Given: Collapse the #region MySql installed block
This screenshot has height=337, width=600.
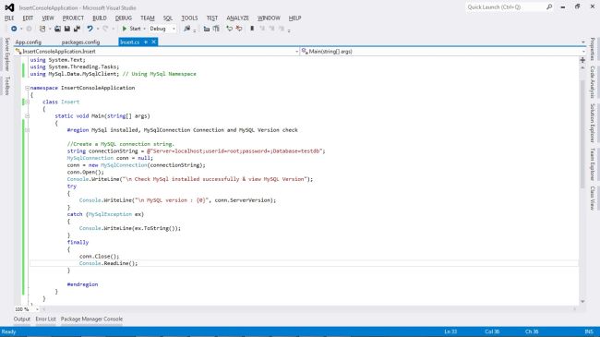Looking at the screenshot, I should (x=27, y=130).
